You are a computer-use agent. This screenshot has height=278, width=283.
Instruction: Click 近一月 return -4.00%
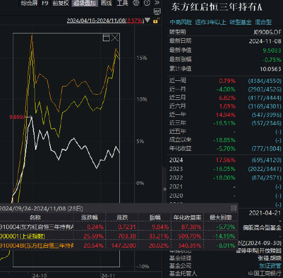(x=226, y=90)
